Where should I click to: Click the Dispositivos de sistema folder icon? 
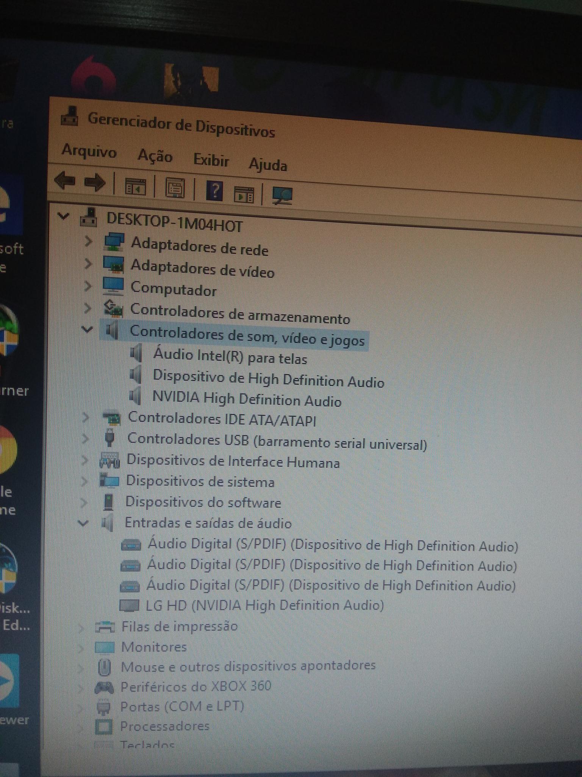pos(109,481)
